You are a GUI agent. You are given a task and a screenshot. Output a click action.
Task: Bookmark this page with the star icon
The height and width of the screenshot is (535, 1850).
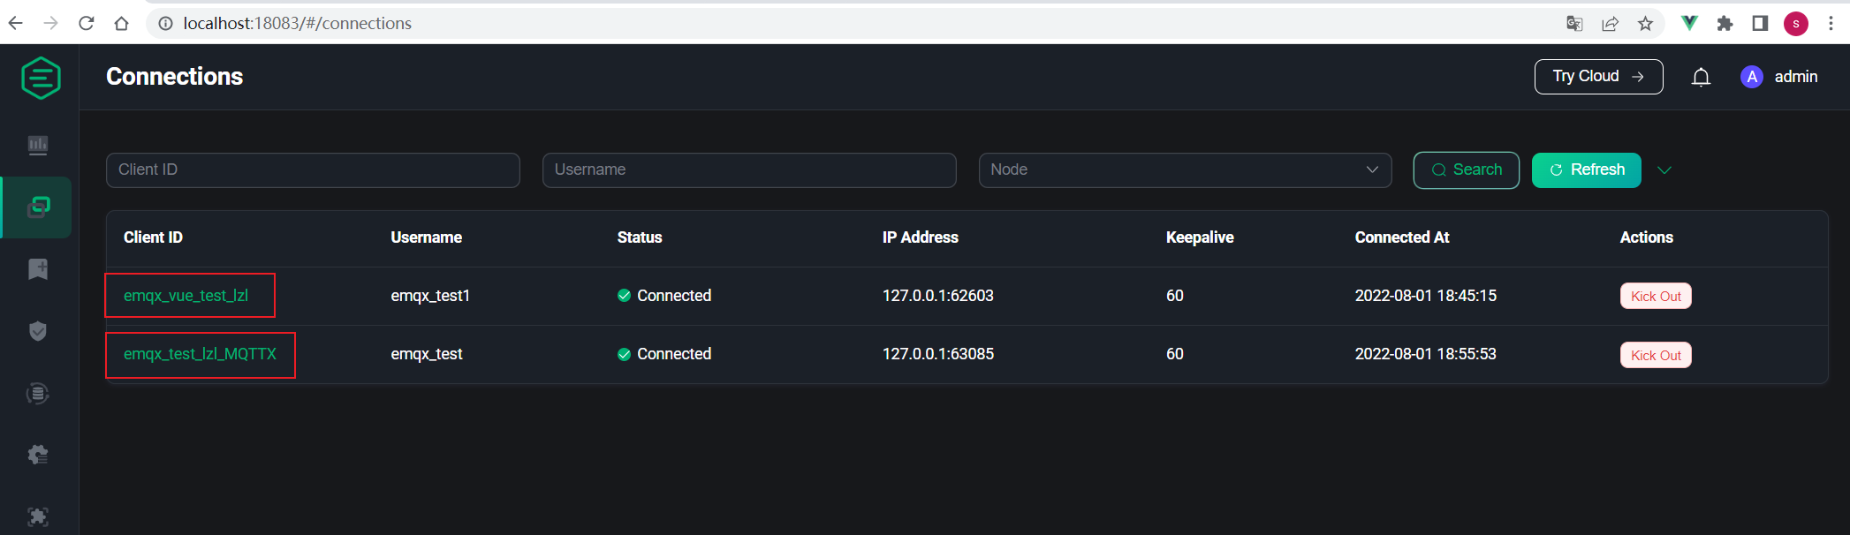[1645, 24]
